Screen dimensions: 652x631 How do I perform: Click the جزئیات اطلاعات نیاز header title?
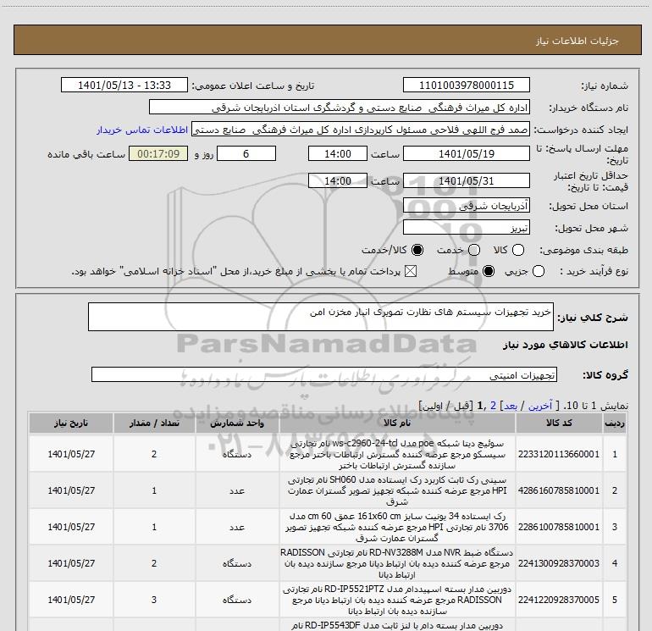coord(577,41)
